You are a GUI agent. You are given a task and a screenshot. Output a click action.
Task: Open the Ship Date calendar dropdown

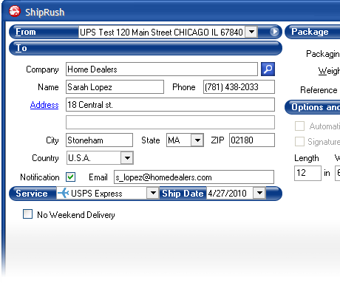pos(259,193)
